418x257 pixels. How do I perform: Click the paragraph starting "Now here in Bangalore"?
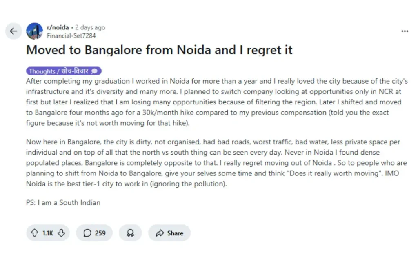[216, 163]
